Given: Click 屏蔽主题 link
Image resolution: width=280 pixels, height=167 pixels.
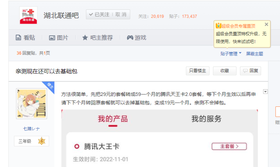Looking at the screenshot, I should click(254, 54).
